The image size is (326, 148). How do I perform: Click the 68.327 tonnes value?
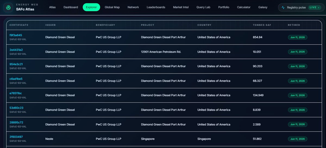tap(258, 81)
